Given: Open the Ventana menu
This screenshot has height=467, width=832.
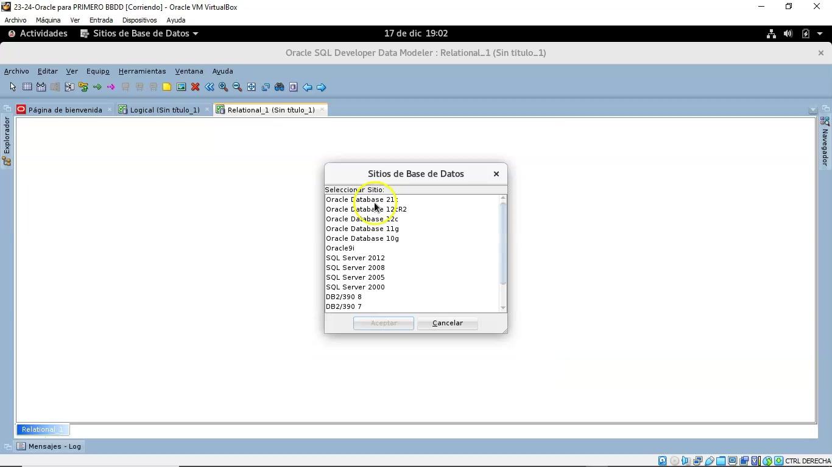Looking at the screenshot, I should [x=189, y=71].
